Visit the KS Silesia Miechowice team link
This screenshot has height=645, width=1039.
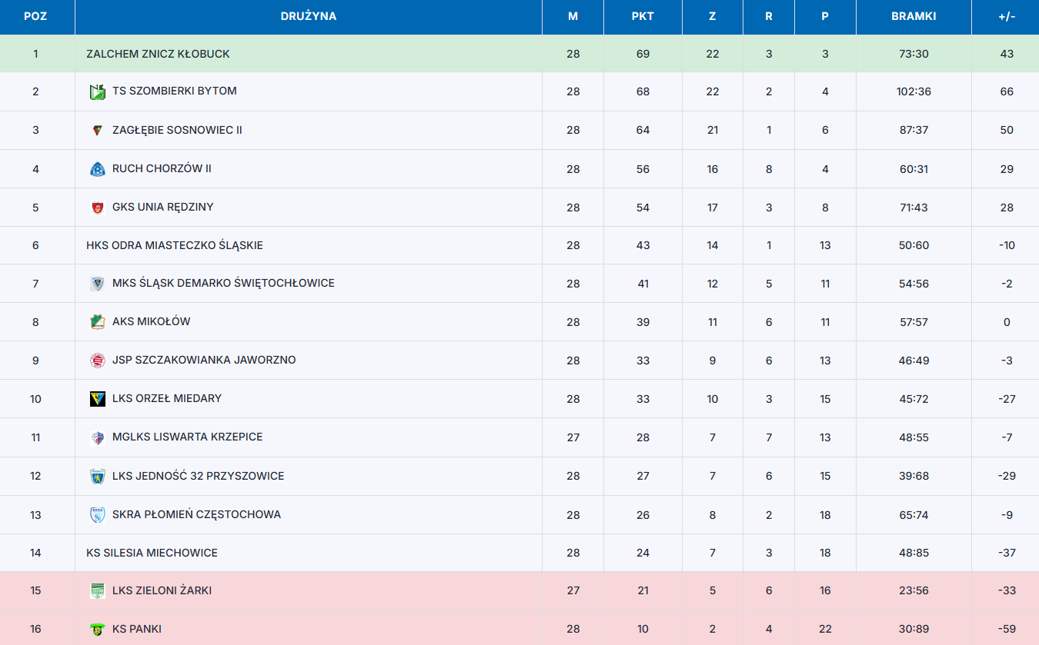point(152,553)
